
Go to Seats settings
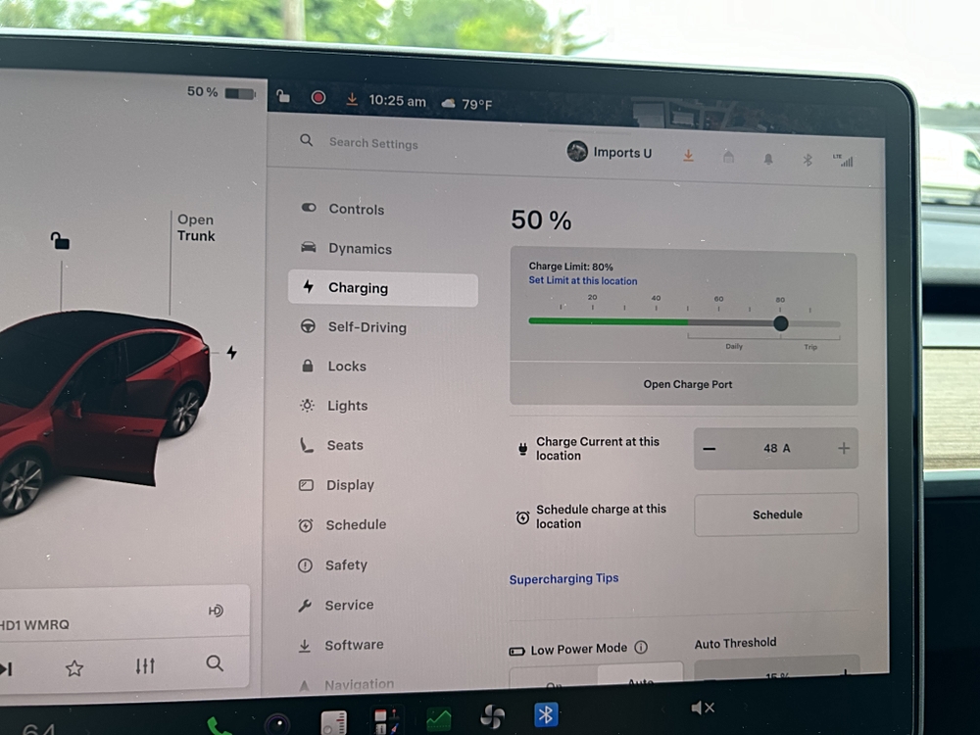pyautogui.click(x=330, y=445)
